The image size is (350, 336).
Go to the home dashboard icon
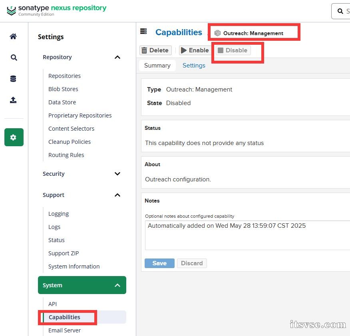click(x=14, y=36)
